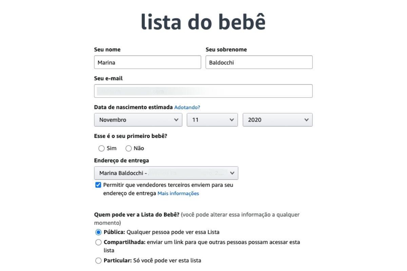Click the Seu e-mail input field
Screen dimensions: 407x271
[203, 91]
